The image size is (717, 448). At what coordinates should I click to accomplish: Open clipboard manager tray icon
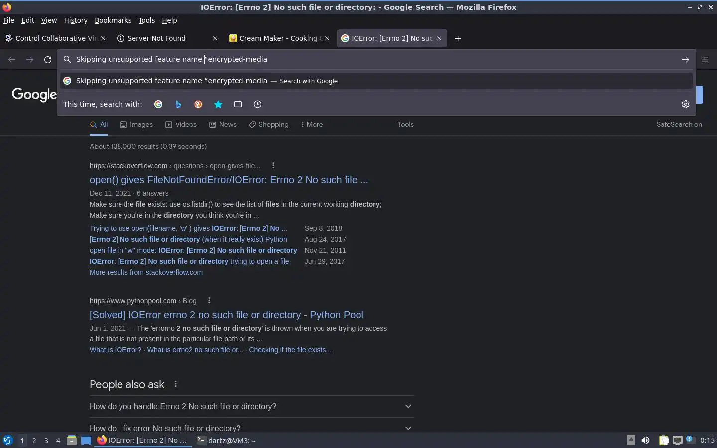click(664, 440)
